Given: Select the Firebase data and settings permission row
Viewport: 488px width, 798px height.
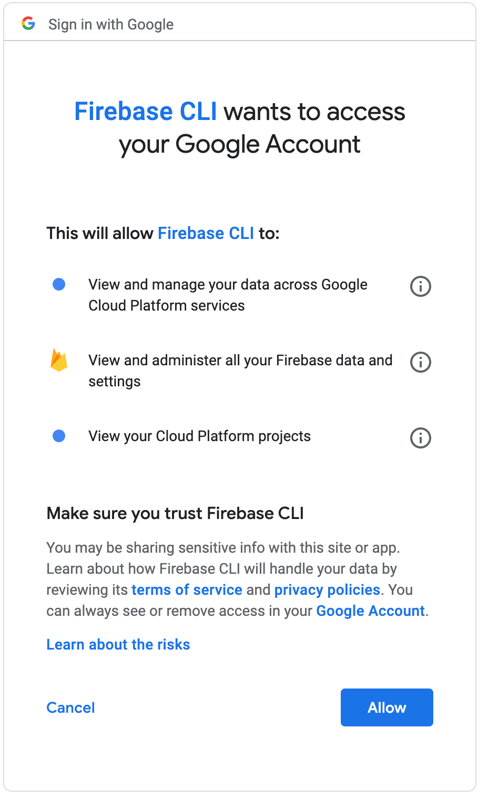Looking at the screenshot, I should (240, 371).
